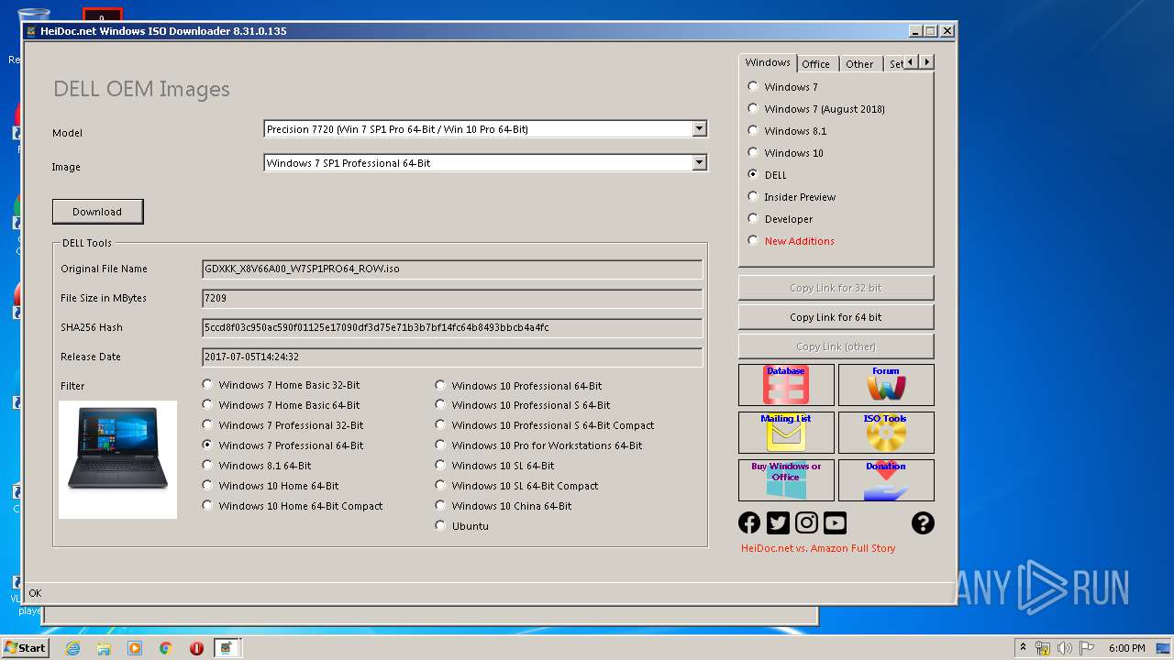1174x660 pixels.
Task: Open the red Opera taskbar icon
Action: (196, 648)
